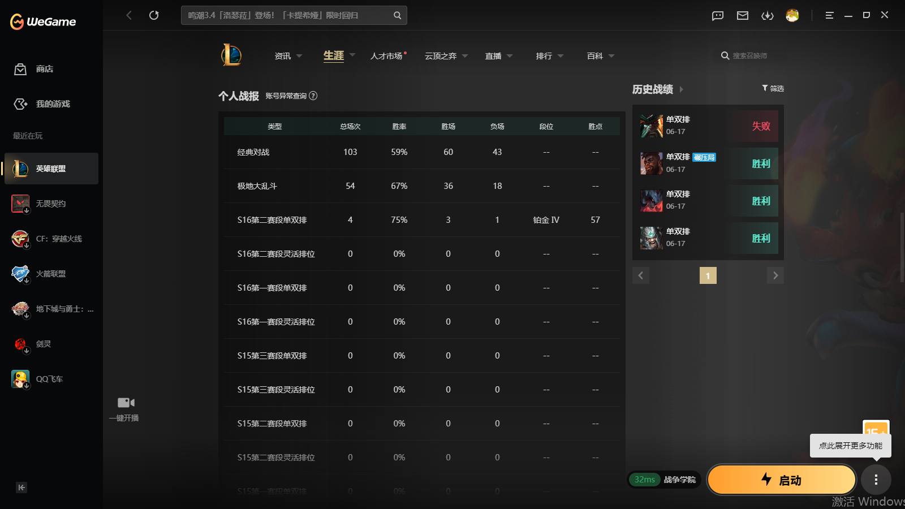The height and width of the screenshot is (509, 905).
Task: Refresh the page with the reload icon
Action: pyautogui.click(x=154, y=15)
